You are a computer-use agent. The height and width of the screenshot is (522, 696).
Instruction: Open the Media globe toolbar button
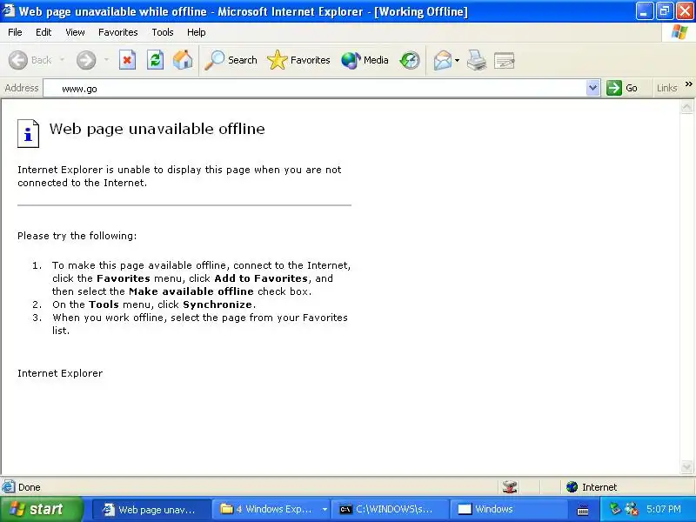[x=365, y=60]
